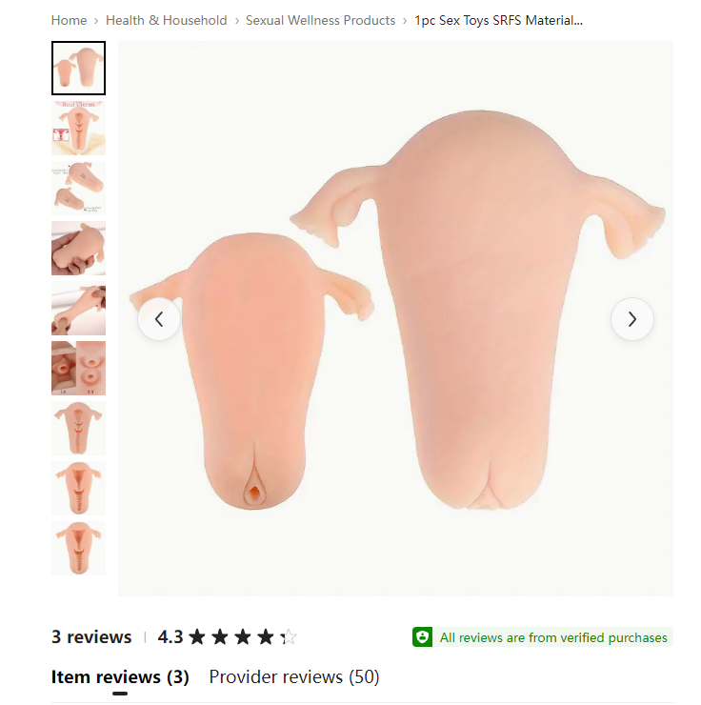Switch to the Provider reviews (50) tab

pyautogui.click(x=294, y=677)
